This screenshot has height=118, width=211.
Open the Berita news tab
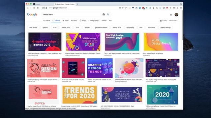(x=74, y=21)
